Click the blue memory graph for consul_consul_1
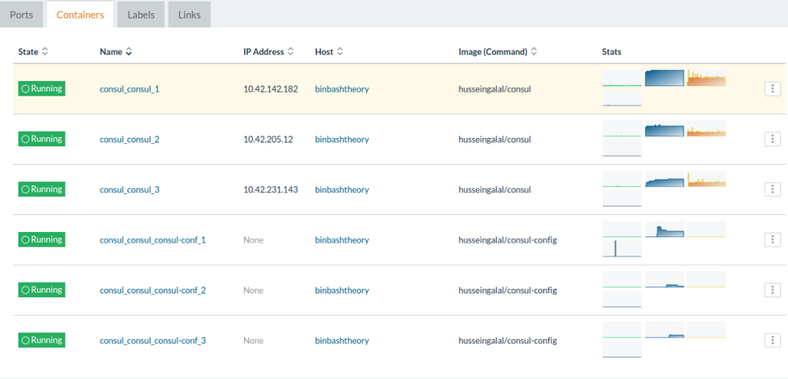 [664, 78]
